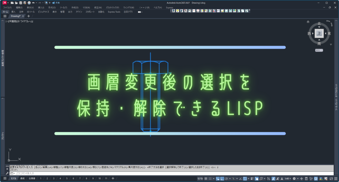The height and width of the screenshot is (182, 339).
Task: Expand the ribbon panel display dropdown
Action: (x=140, y=12)
